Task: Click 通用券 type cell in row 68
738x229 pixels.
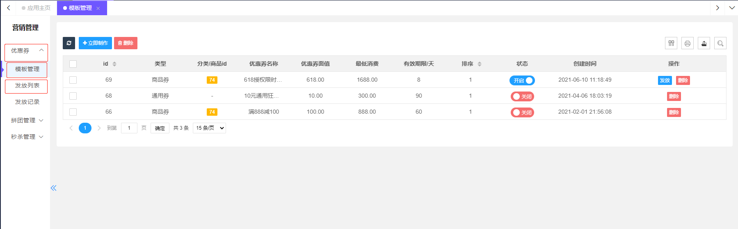Action: [x=160, y=96]
